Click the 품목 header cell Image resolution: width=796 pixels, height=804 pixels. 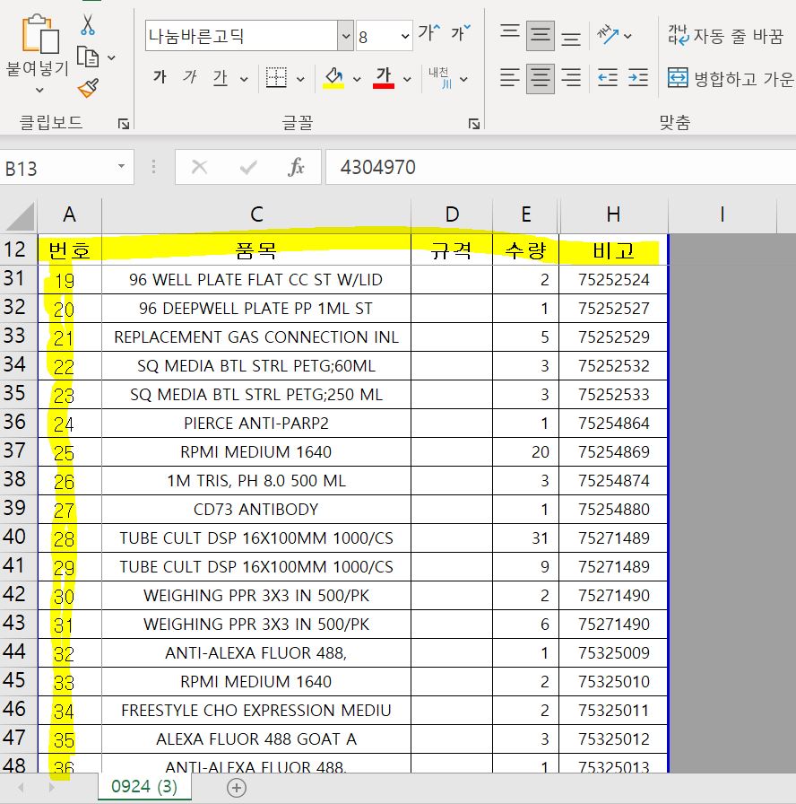[256, 250]
